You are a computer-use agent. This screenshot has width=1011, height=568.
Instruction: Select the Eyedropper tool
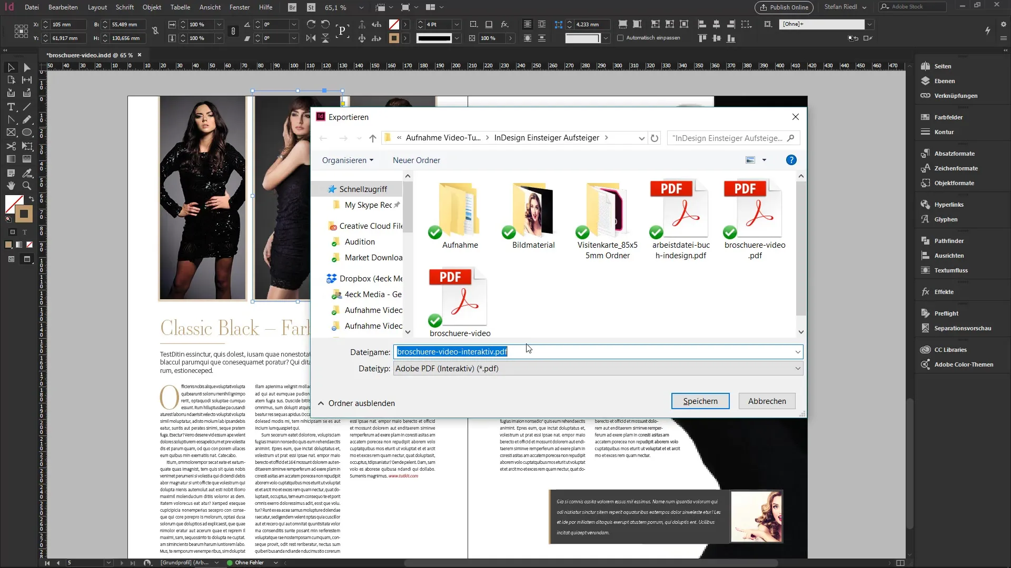click(27, 173)
